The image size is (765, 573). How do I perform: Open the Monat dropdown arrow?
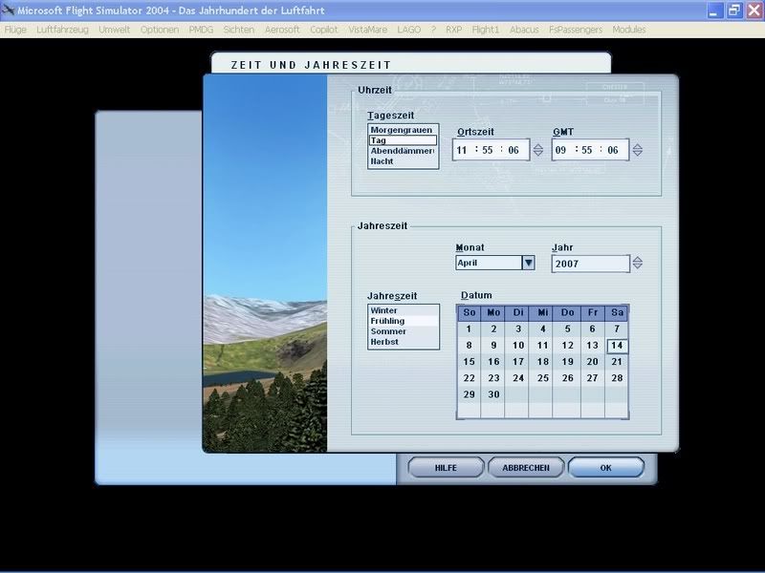[x=527, y=263]
